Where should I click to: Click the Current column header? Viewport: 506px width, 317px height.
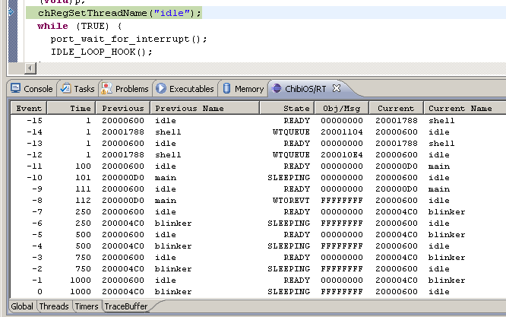[x=396, y=108]
